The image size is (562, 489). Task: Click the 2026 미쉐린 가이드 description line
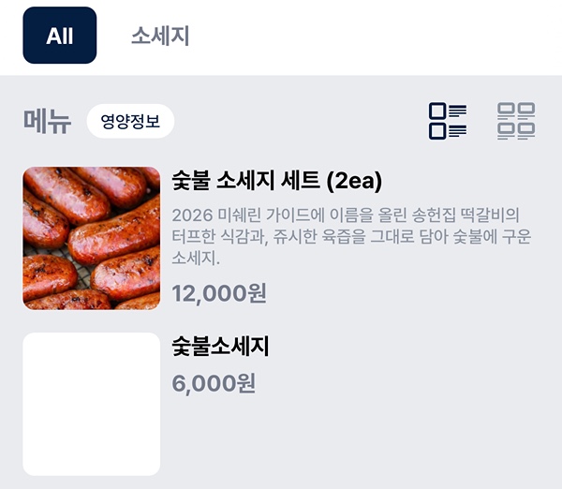tap(346, 215)
